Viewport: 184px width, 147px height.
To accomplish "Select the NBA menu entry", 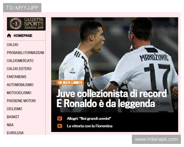I will pos(10,125).
